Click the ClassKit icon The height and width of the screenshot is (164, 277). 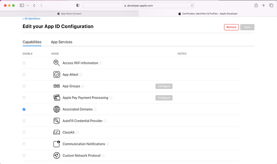click(57, 132)
